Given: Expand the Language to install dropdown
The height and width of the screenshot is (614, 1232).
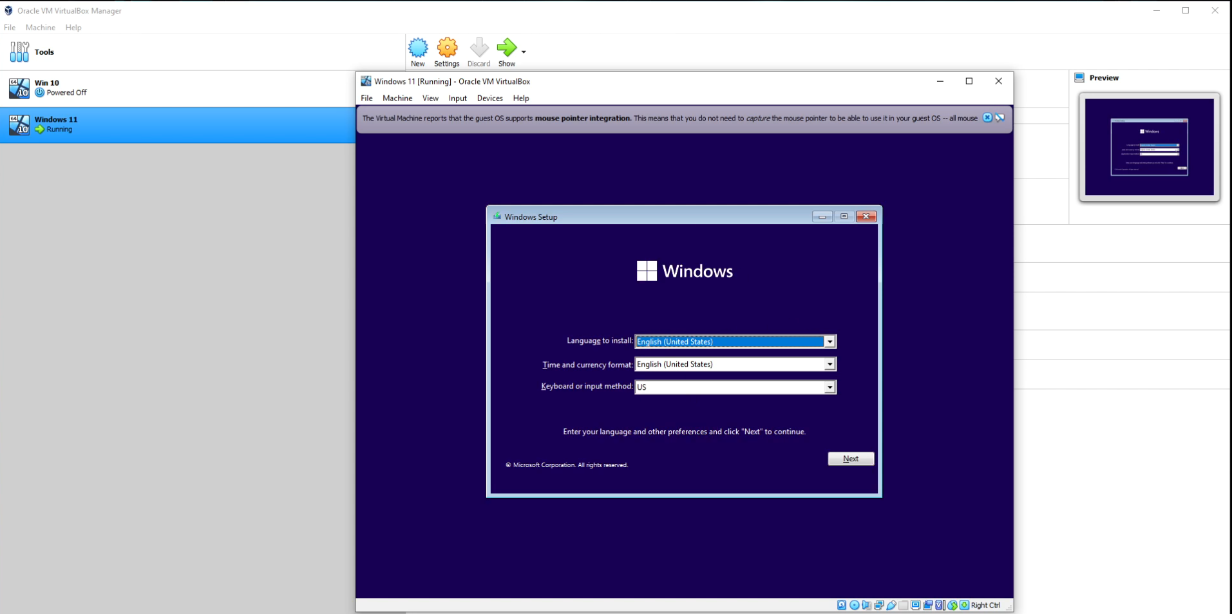Looking at the screenshot, I should pos(829,341).
